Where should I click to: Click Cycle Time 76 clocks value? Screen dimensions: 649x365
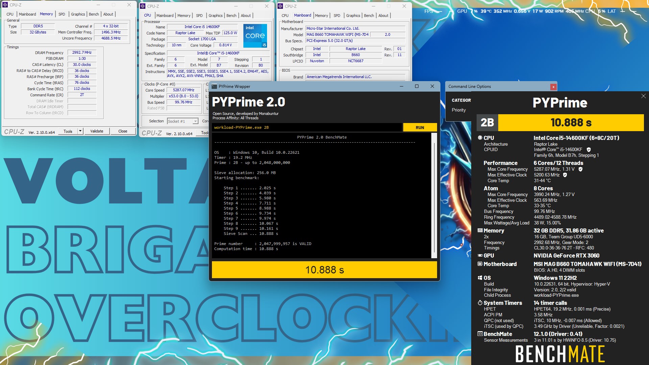(x=82, y=82)
